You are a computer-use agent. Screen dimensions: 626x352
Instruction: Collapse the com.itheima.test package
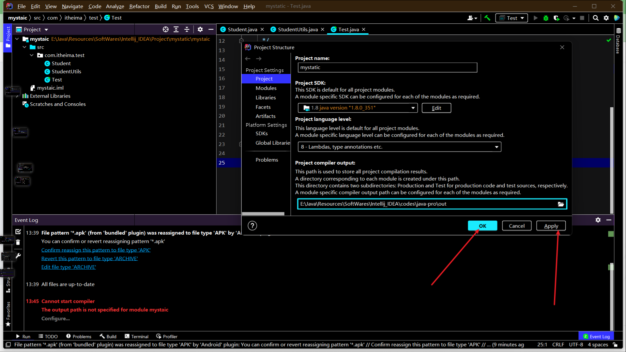pos(32,55)
